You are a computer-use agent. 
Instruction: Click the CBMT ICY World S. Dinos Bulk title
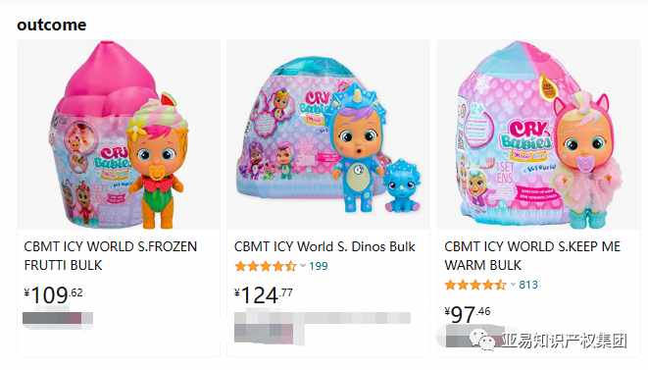coord(324,246)
